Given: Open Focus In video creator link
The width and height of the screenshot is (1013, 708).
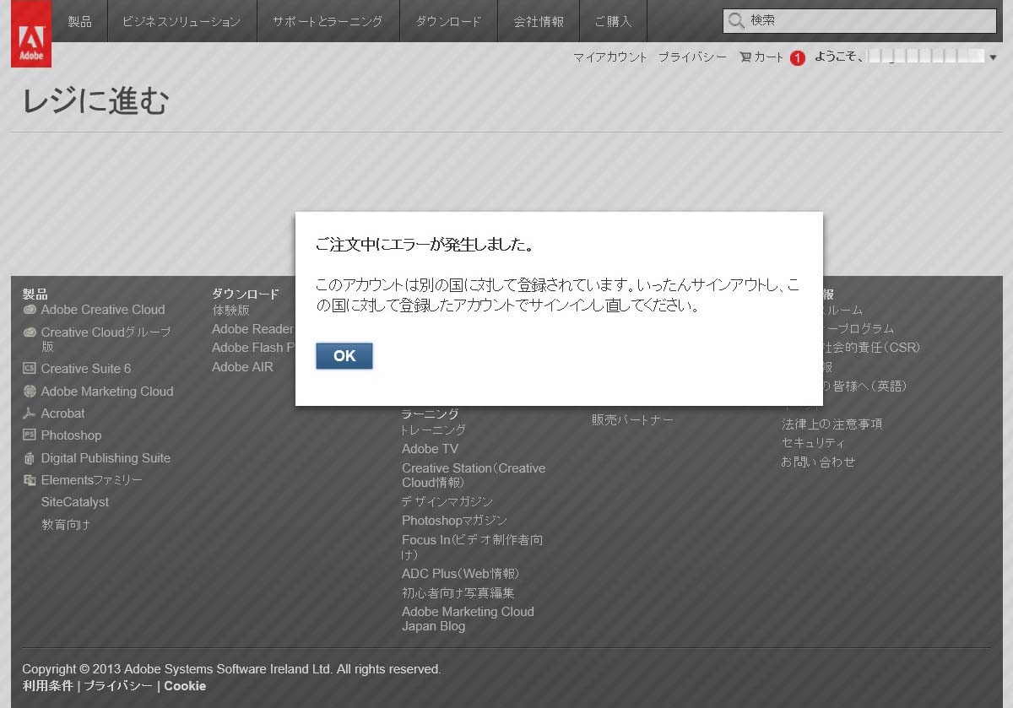Looking at the screenshot, I should (472, 547).
